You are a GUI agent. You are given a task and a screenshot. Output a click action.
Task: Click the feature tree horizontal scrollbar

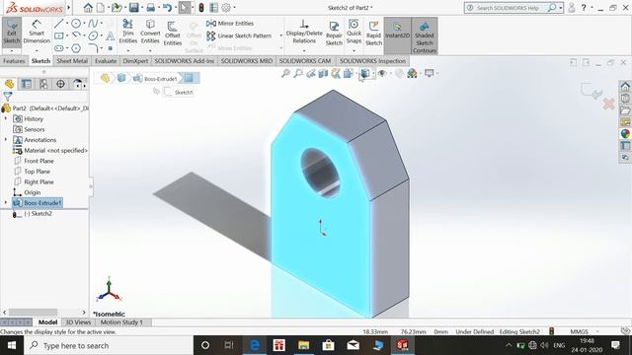33,313
